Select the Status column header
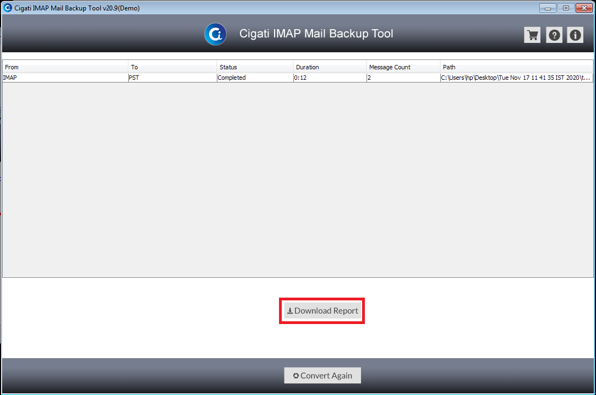The image size is (596, 395). (x=255, y=67)
